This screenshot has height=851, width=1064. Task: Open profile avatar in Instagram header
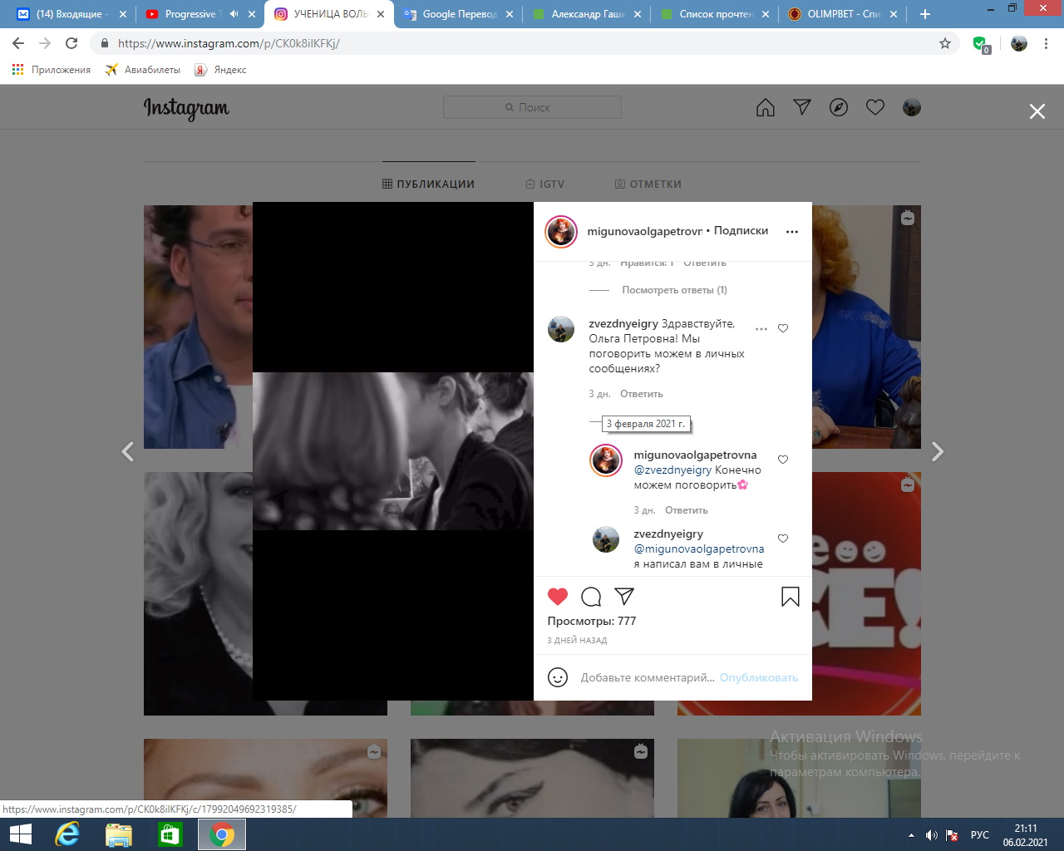(x=912, y=107)
